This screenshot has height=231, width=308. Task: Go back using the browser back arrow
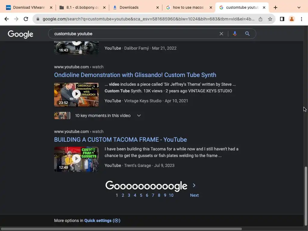coord(7,19)
